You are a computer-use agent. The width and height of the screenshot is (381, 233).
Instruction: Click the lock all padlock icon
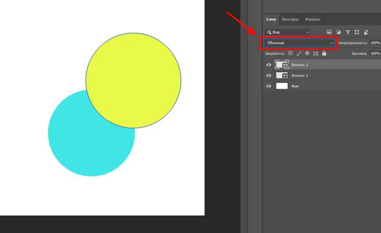point(324,53)
